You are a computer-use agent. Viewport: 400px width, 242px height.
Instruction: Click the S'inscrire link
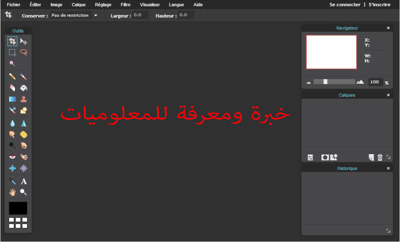click(379, 5)
